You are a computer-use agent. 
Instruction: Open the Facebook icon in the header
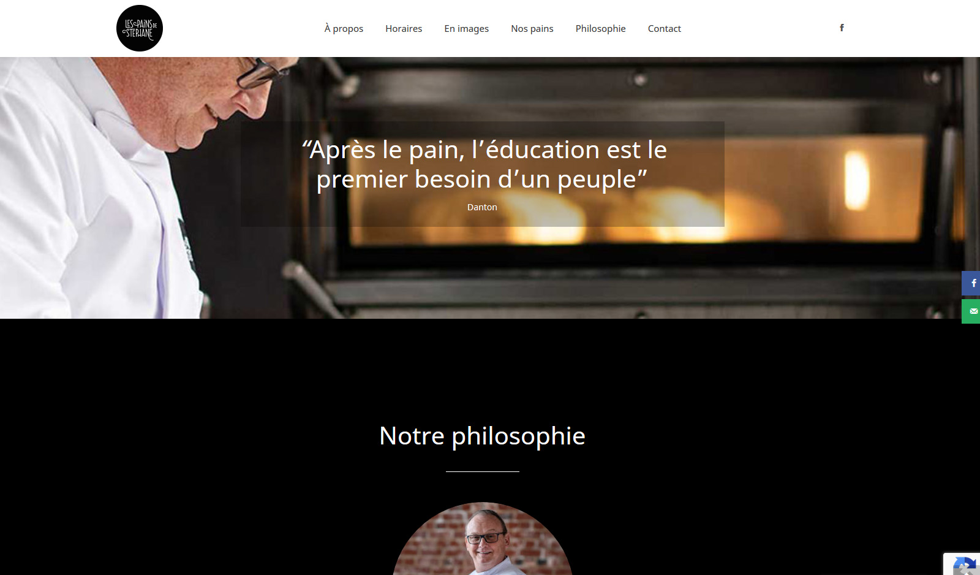(x=842, y=28)
